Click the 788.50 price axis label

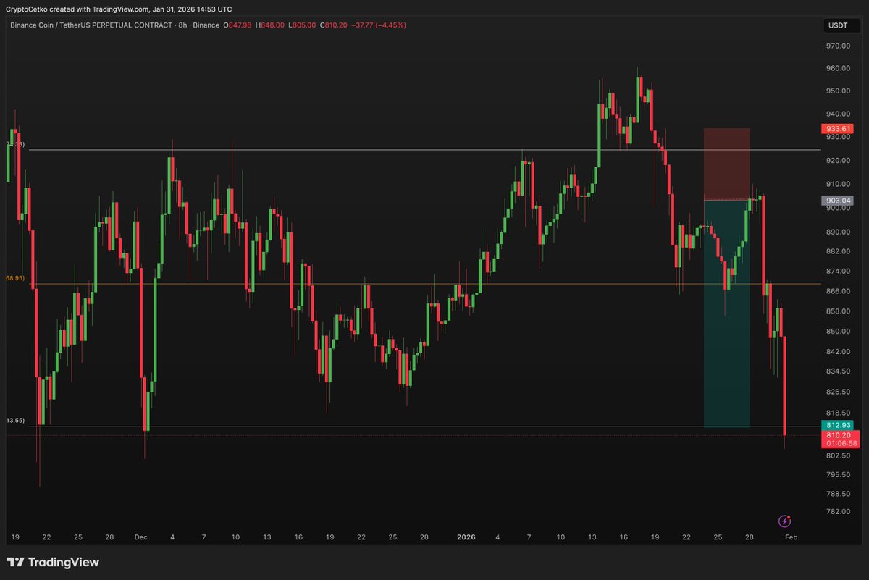click(838, 493)
